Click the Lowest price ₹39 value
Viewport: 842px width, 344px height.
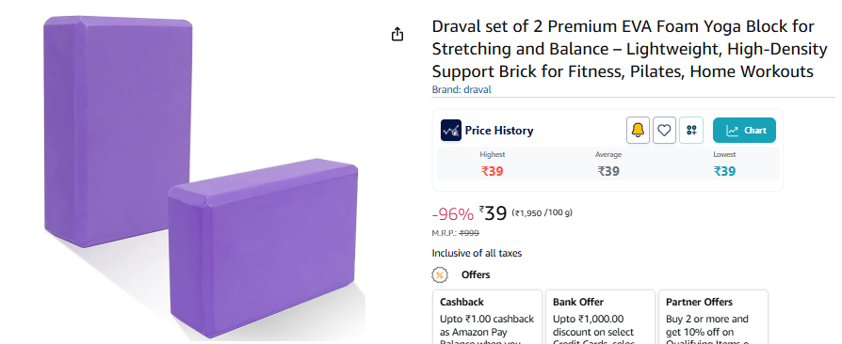(x=724, y=171)
